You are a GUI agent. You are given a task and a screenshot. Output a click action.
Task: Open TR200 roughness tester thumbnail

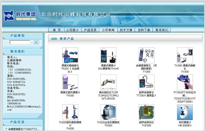tap(70, 55)
